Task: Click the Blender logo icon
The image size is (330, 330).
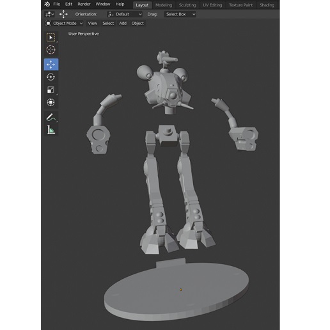Action: point(47,4)
